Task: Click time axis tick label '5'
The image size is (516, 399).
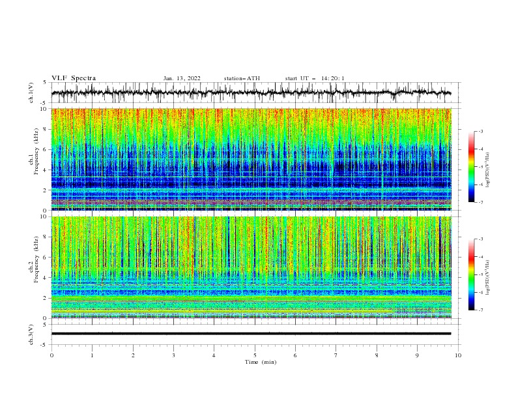Action: (255, 355)
